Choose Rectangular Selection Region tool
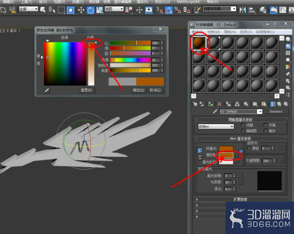Image resolution: width=294 pixels, height=234 pixels. tap(61, 10)
